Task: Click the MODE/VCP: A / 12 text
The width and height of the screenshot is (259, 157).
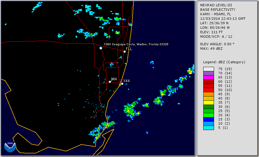Action: 216,37
